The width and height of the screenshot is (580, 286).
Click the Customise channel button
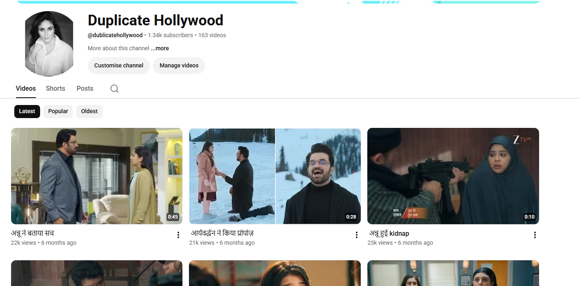point(119,66)
